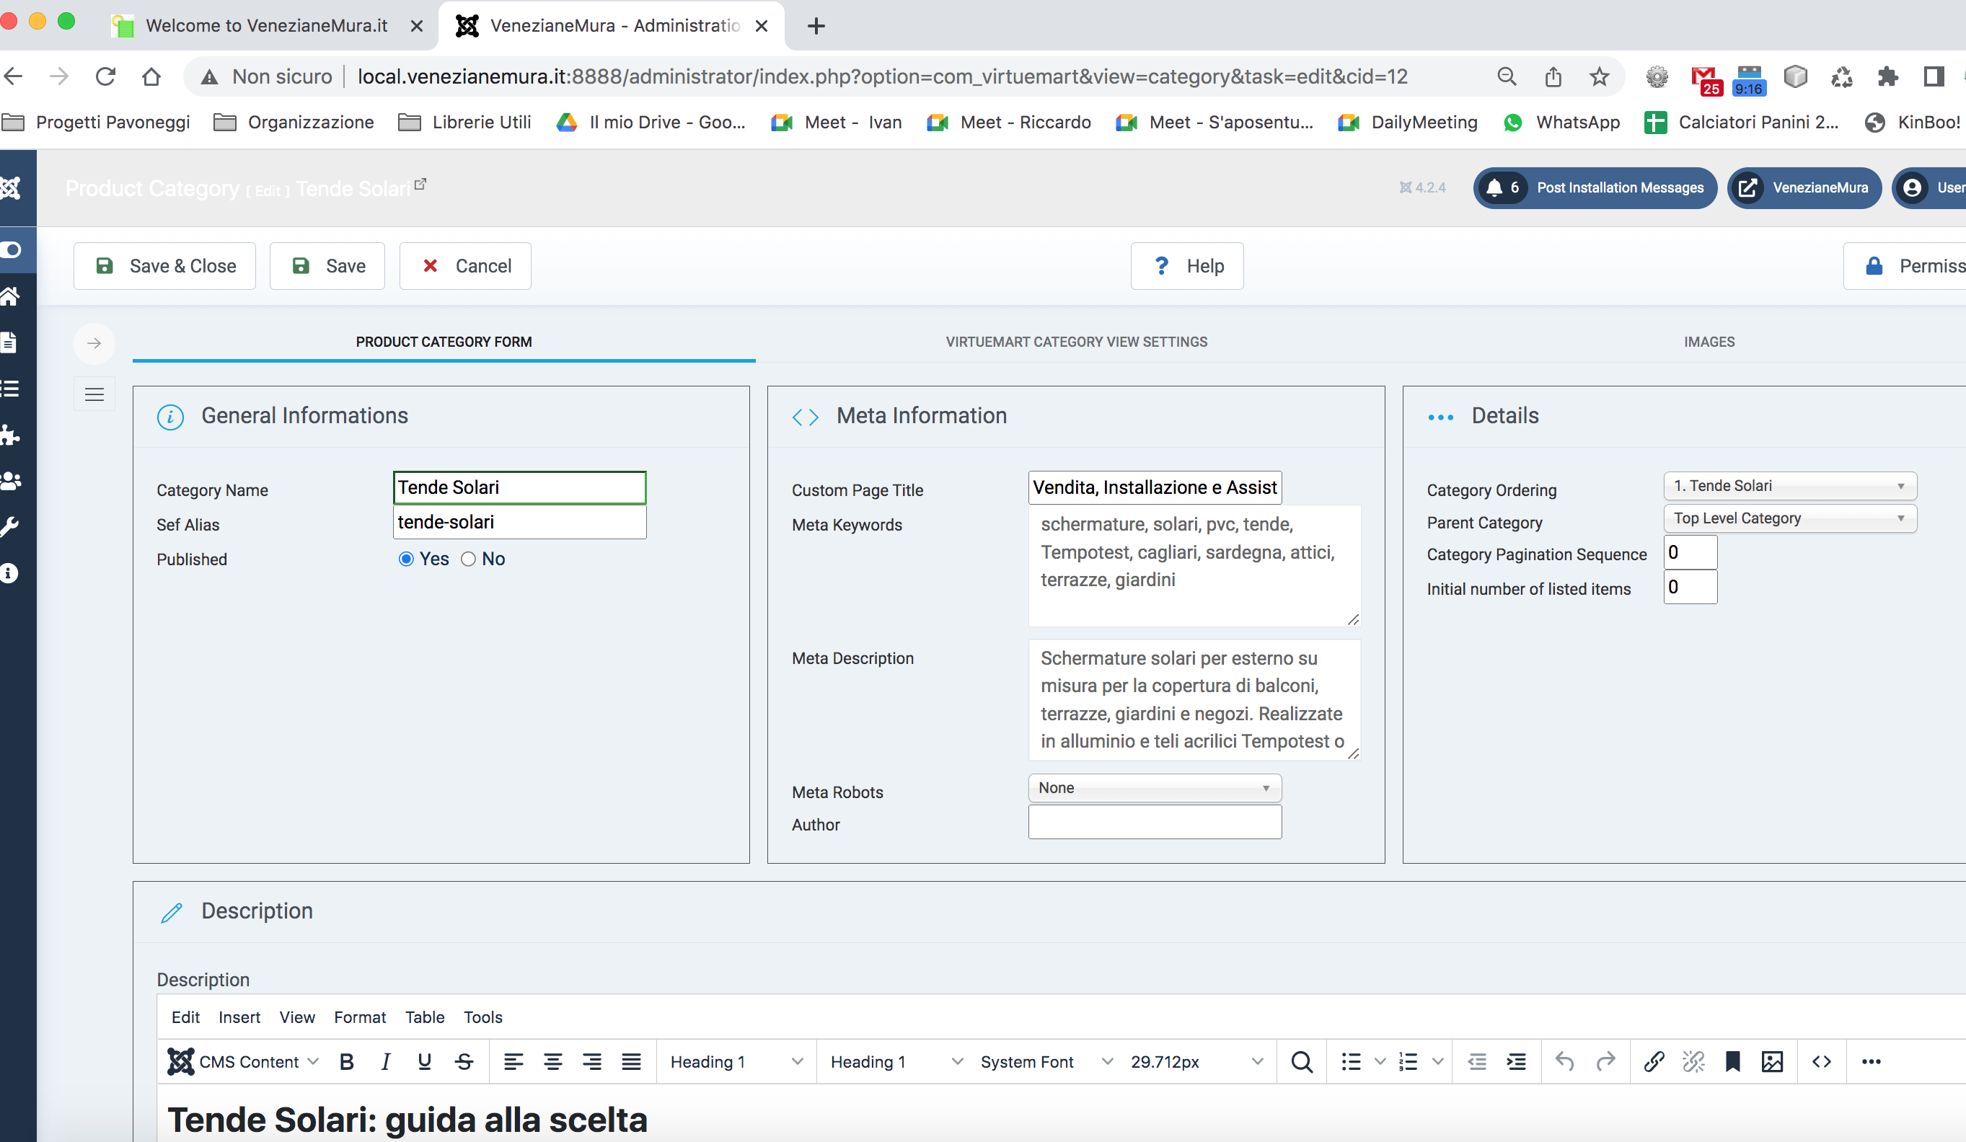Click the Bold formatting icon

347,1062
